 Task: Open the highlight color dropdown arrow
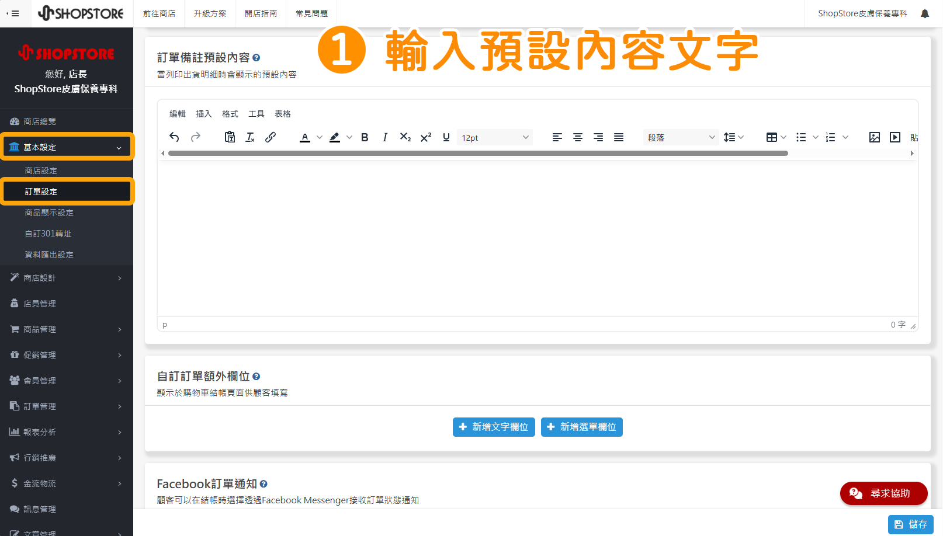coord(349,137)
